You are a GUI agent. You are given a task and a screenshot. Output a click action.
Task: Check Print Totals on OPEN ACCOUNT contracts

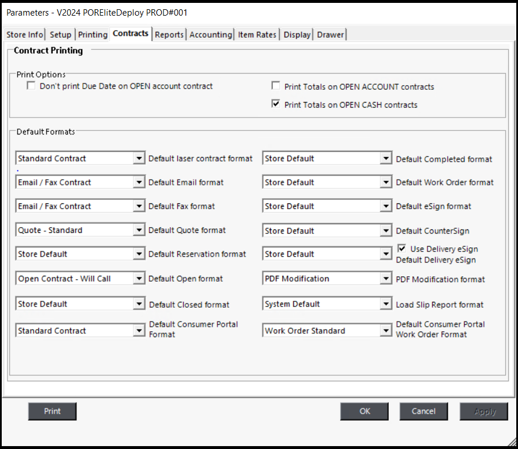click(276, 86)
